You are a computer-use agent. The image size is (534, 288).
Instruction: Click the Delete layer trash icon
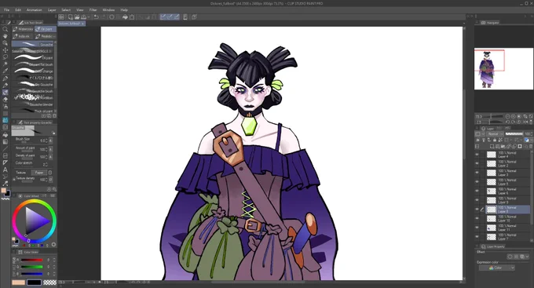pos(530,147)
